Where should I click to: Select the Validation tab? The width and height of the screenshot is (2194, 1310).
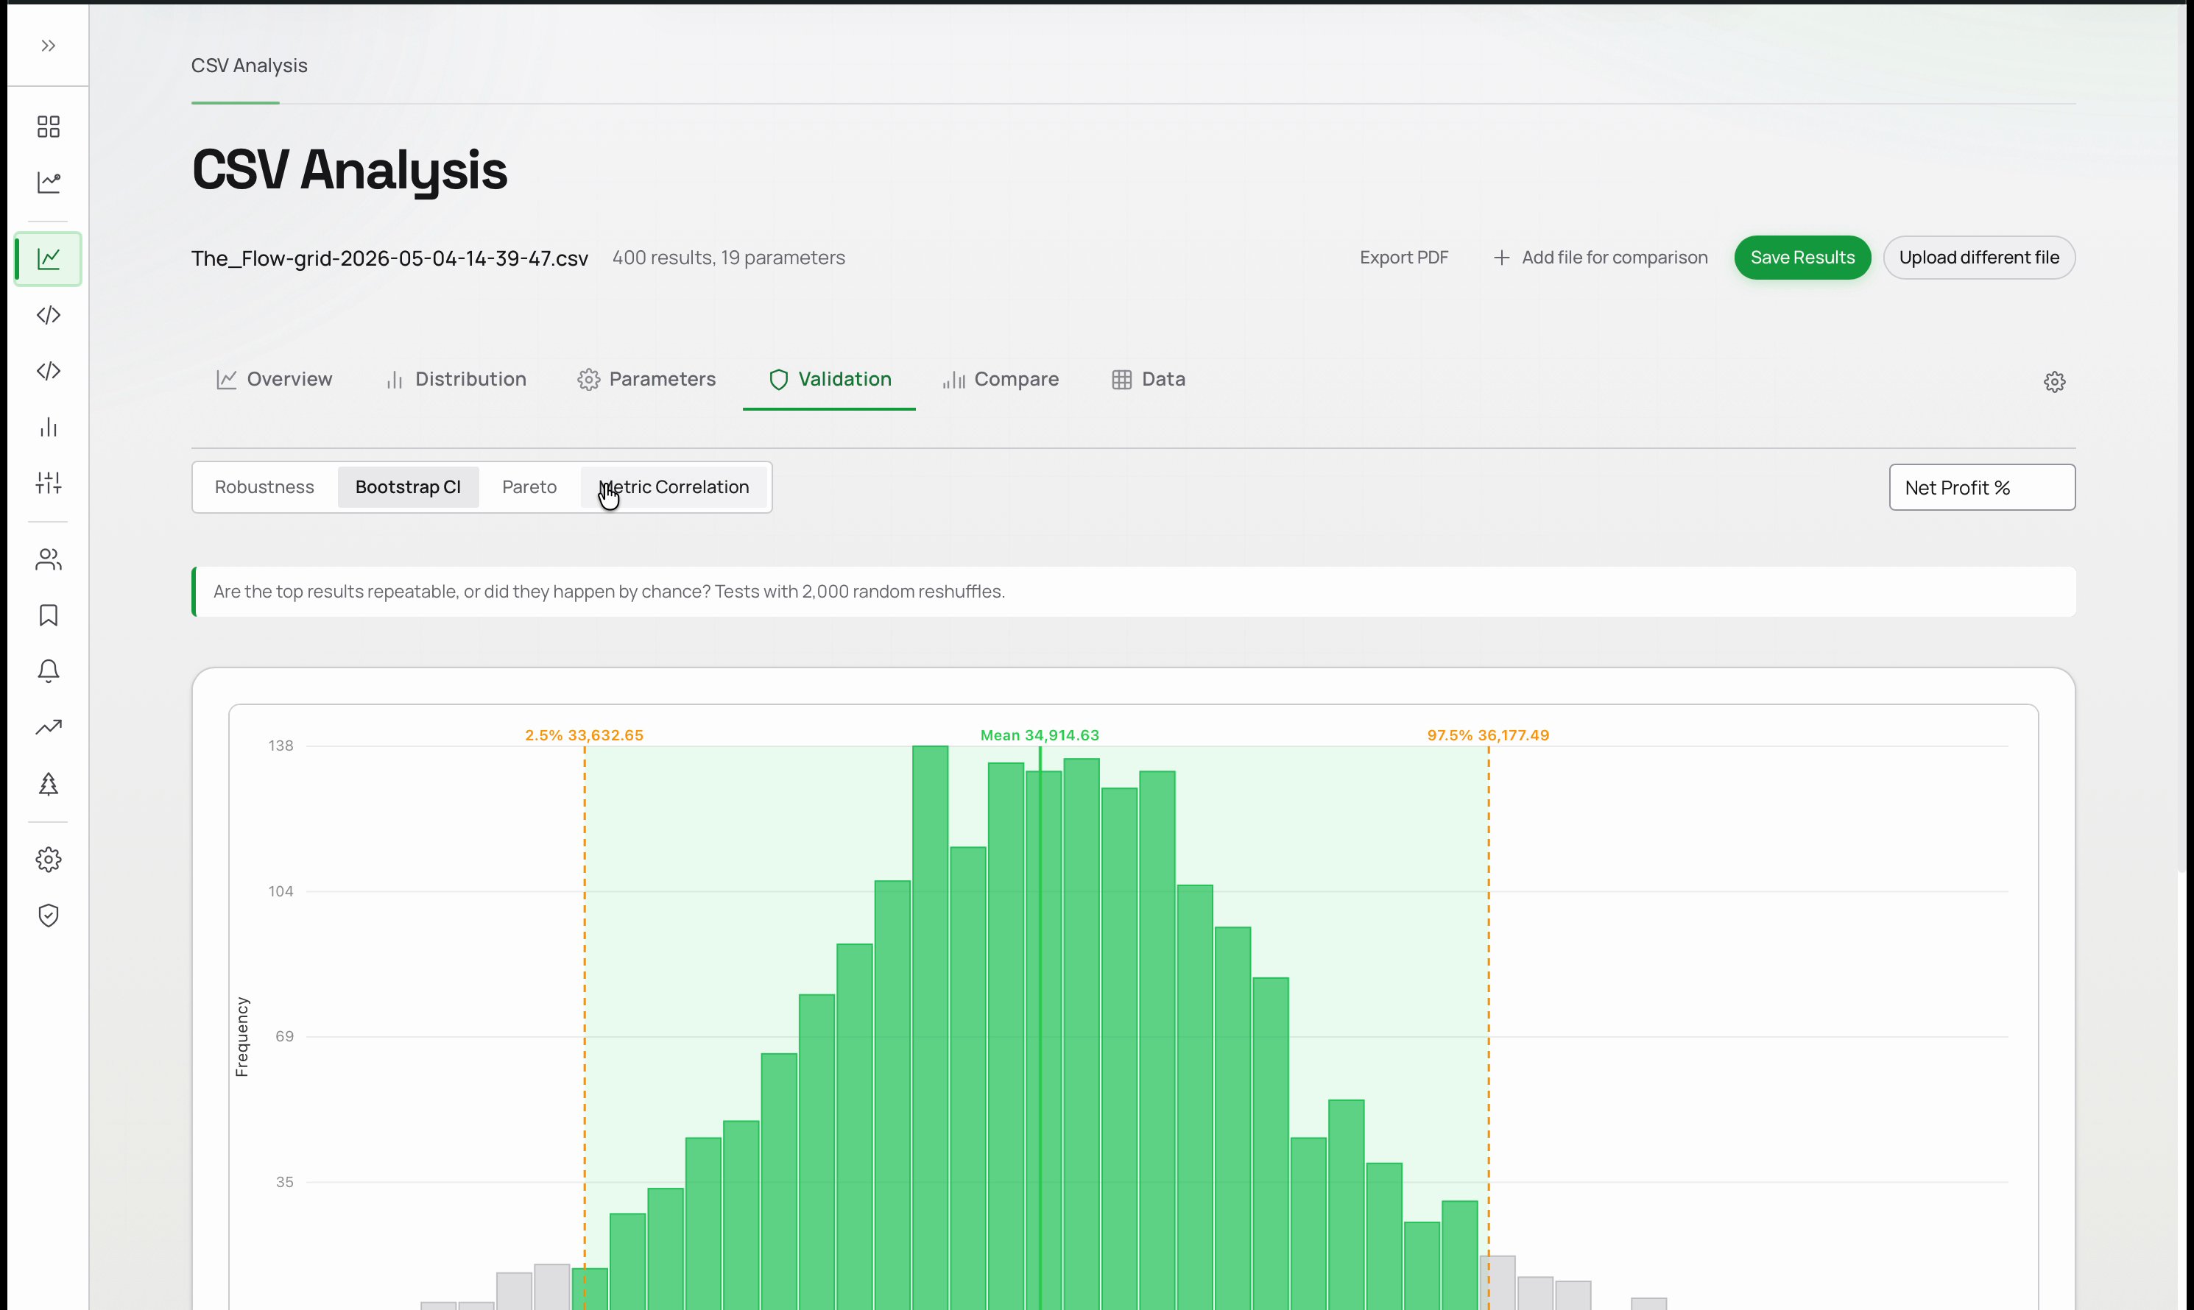pos(829,380)
